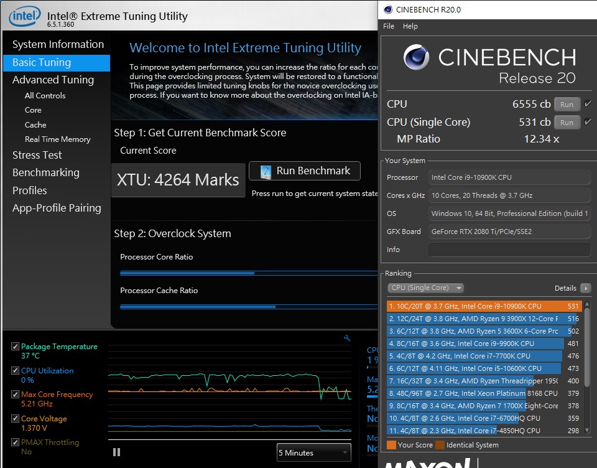Open the Details arrow in Ranking

pyautogui.click(x=586, y=288)
